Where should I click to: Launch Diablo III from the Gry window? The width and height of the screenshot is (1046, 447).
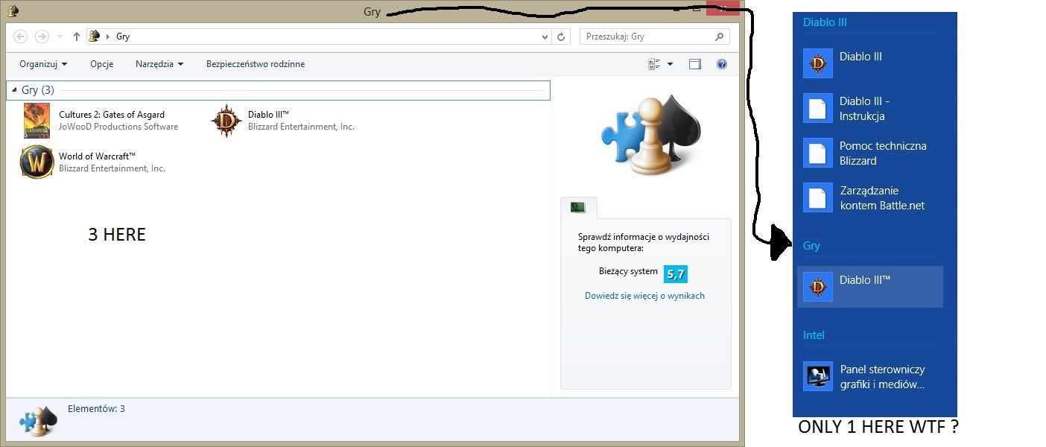[x=226, y=121]
